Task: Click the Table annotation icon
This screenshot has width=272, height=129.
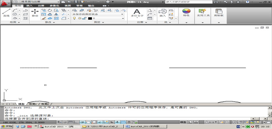Action: pos(150,18)
